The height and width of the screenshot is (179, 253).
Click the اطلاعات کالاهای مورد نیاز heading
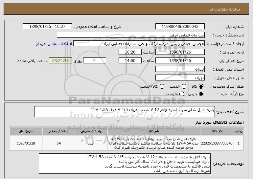pyautogui.click(x=219, y=123)
